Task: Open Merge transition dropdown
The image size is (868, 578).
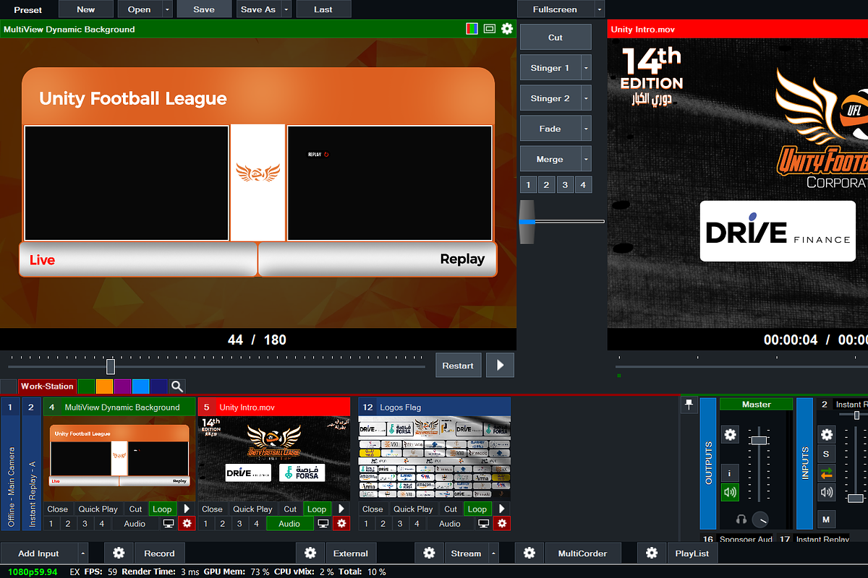Action: (x=586, y=159)
